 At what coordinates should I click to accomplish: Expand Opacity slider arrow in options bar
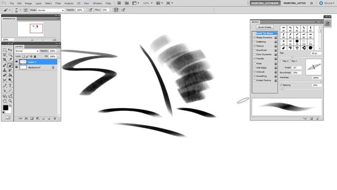[x=85, y=10]
